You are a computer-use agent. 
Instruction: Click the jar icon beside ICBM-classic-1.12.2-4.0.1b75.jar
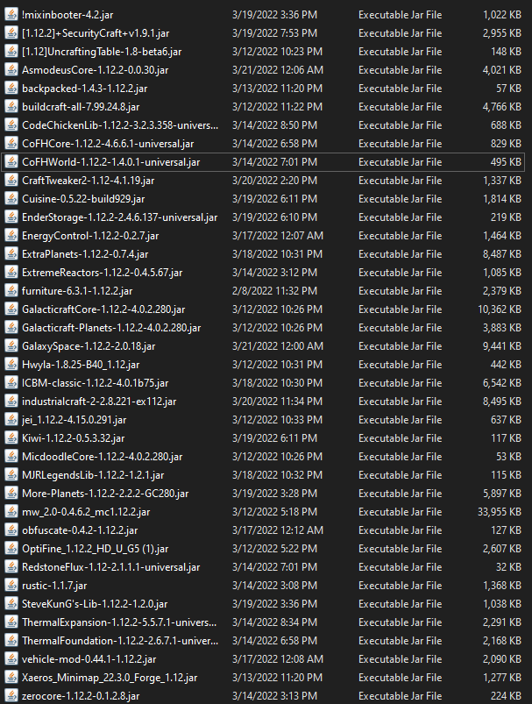point(11,382)
